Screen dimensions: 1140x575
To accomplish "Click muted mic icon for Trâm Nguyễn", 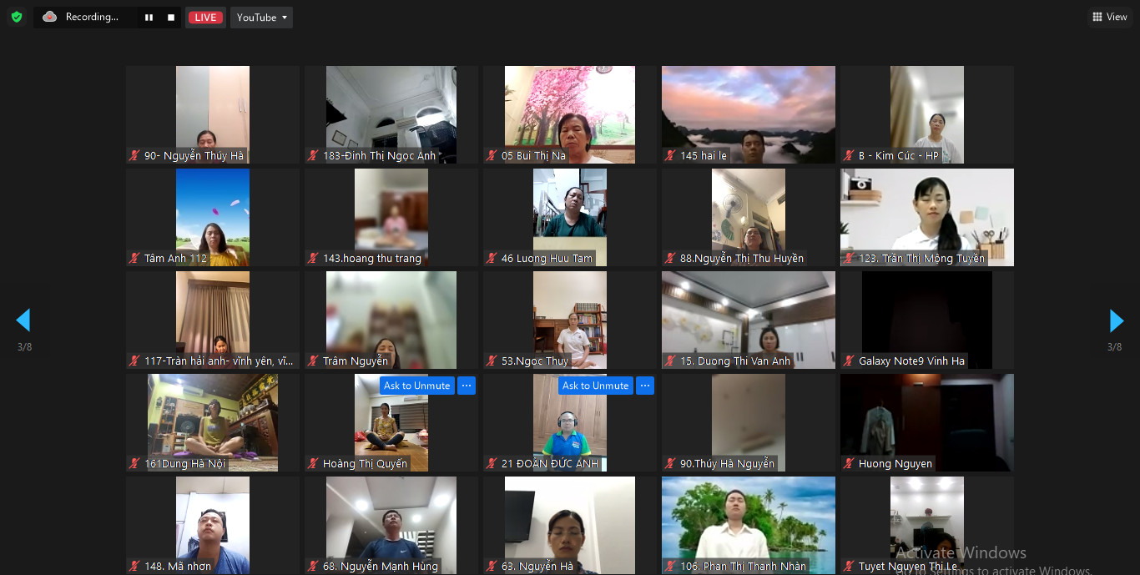I will pos(313,361).
